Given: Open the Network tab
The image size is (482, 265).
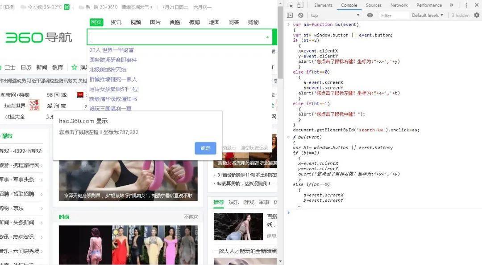Looking at the screenshot, I should click(399, 5).
